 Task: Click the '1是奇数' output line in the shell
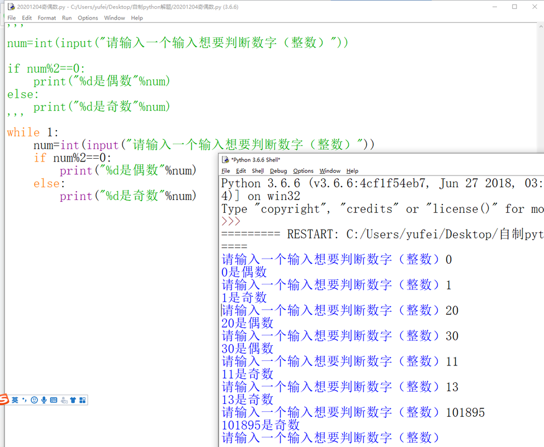click(x=244, y=298)
